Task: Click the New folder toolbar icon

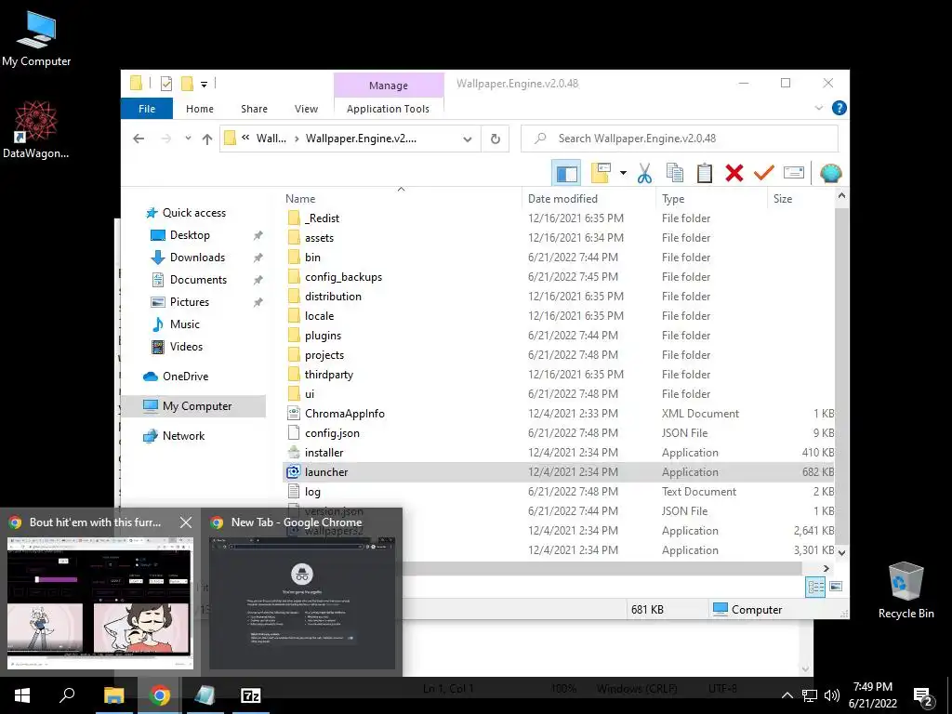Action: point(601,173)
